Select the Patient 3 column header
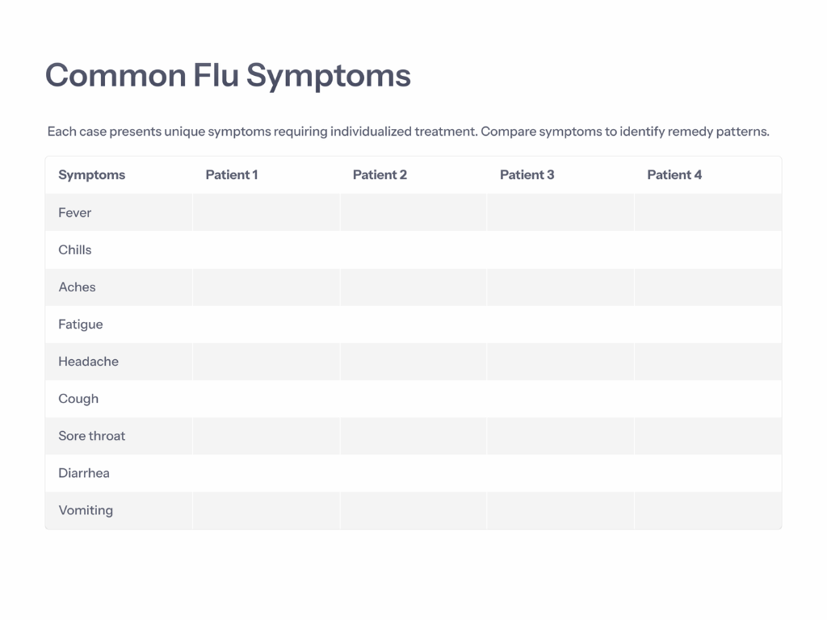The height and width of the screenshot is (620, 827). click(527, 175)
